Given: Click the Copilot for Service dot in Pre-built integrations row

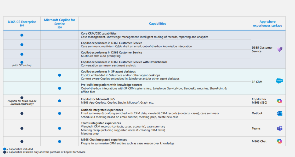Looking at the screenshot, I should pyautogui.click(x=60, y=88).
